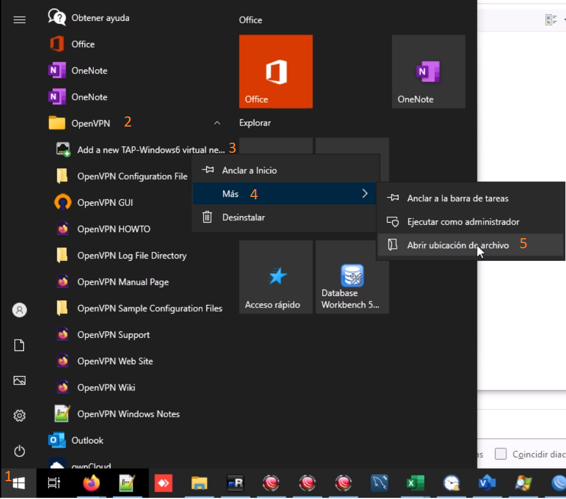Choose Desinstalar in context menu

(x=285, y=217)
